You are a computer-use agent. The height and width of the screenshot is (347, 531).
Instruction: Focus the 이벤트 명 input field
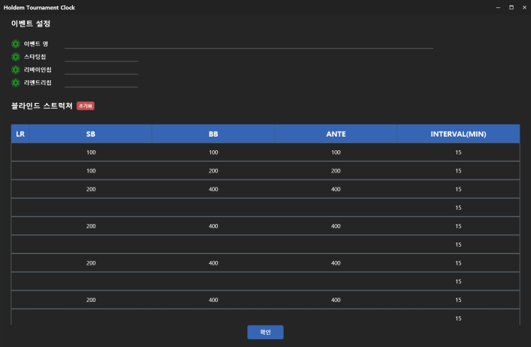tap(249, 44)
